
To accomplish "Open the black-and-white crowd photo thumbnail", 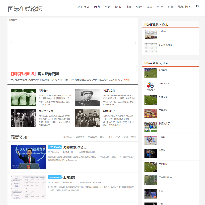I will tap(23, 118).
